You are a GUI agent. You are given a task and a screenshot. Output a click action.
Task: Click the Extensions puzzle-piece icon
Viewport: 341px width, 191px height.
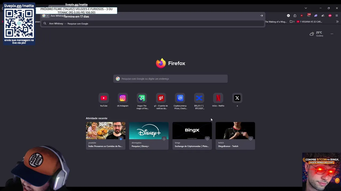(295, 16)
